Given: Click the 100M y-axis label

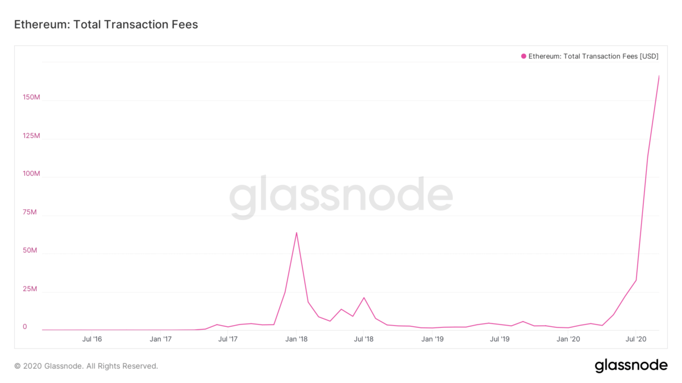Looking at the screenshot, I should tap(31, 174).
